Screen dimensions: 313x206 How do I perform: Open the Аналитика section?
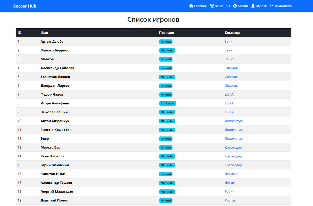[281, 6]
